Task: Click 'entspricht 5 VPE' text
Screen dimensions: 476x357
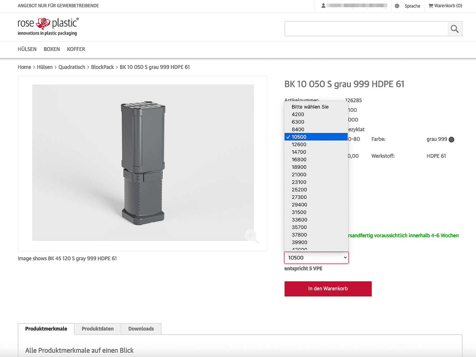Action: tap(303, 268)
